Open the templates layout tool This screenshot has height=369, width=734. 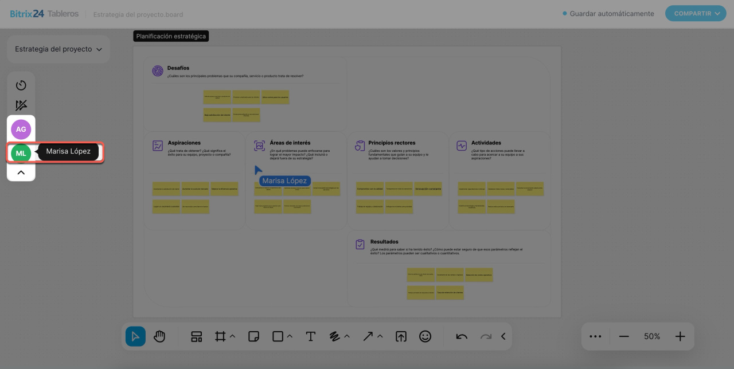(197, 336)
